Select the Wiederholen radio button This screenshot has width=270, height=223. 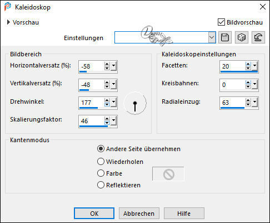101,162
